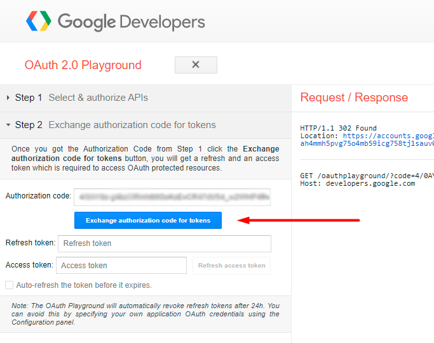434x343 pixels.
Task: Click the 'Auto-refresh the token before it expires' label
Action: [84, 285]
